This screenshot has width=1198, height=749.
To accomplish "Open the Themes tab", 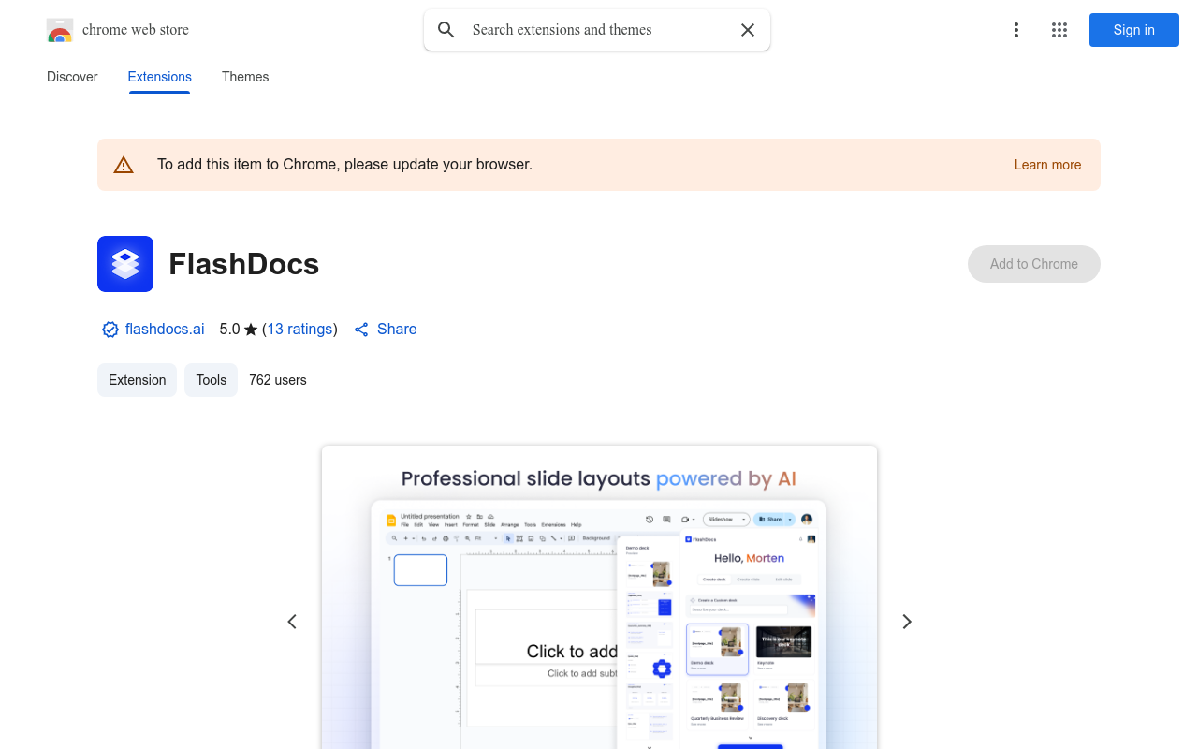I will (x=245, y=77).
